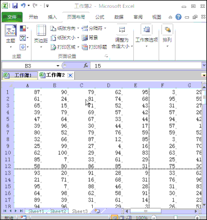
Task: Open the Name Box dropdown arrow
Action: click(x=58, y=66)
